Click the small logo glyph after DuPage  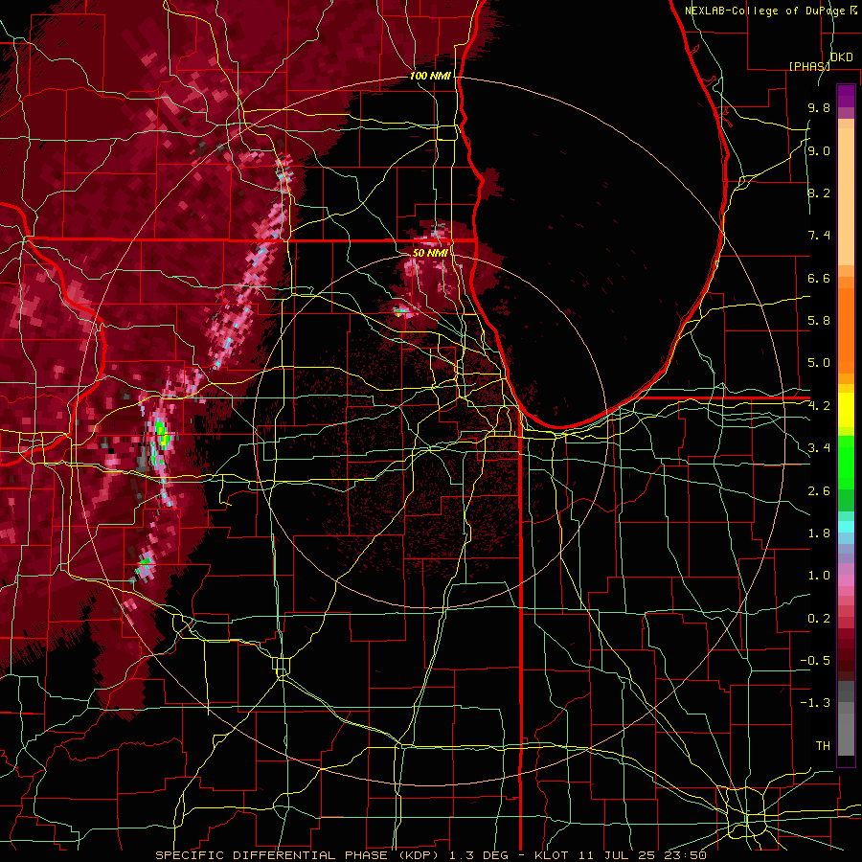click(853, 10)
